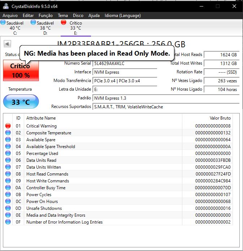The width and height of the screenshot is (243, 251).
Task: Click the Valor Bruto column header
Action: click(207, 118)
